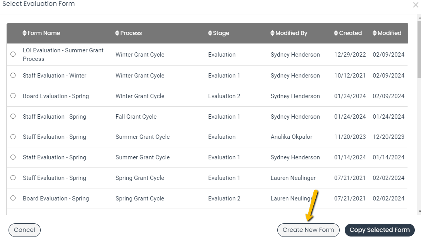Click 'Summer Grant Cycle' in Anulika Okpalor row
The image size is (421, 240).
click(x=143, y=137)
